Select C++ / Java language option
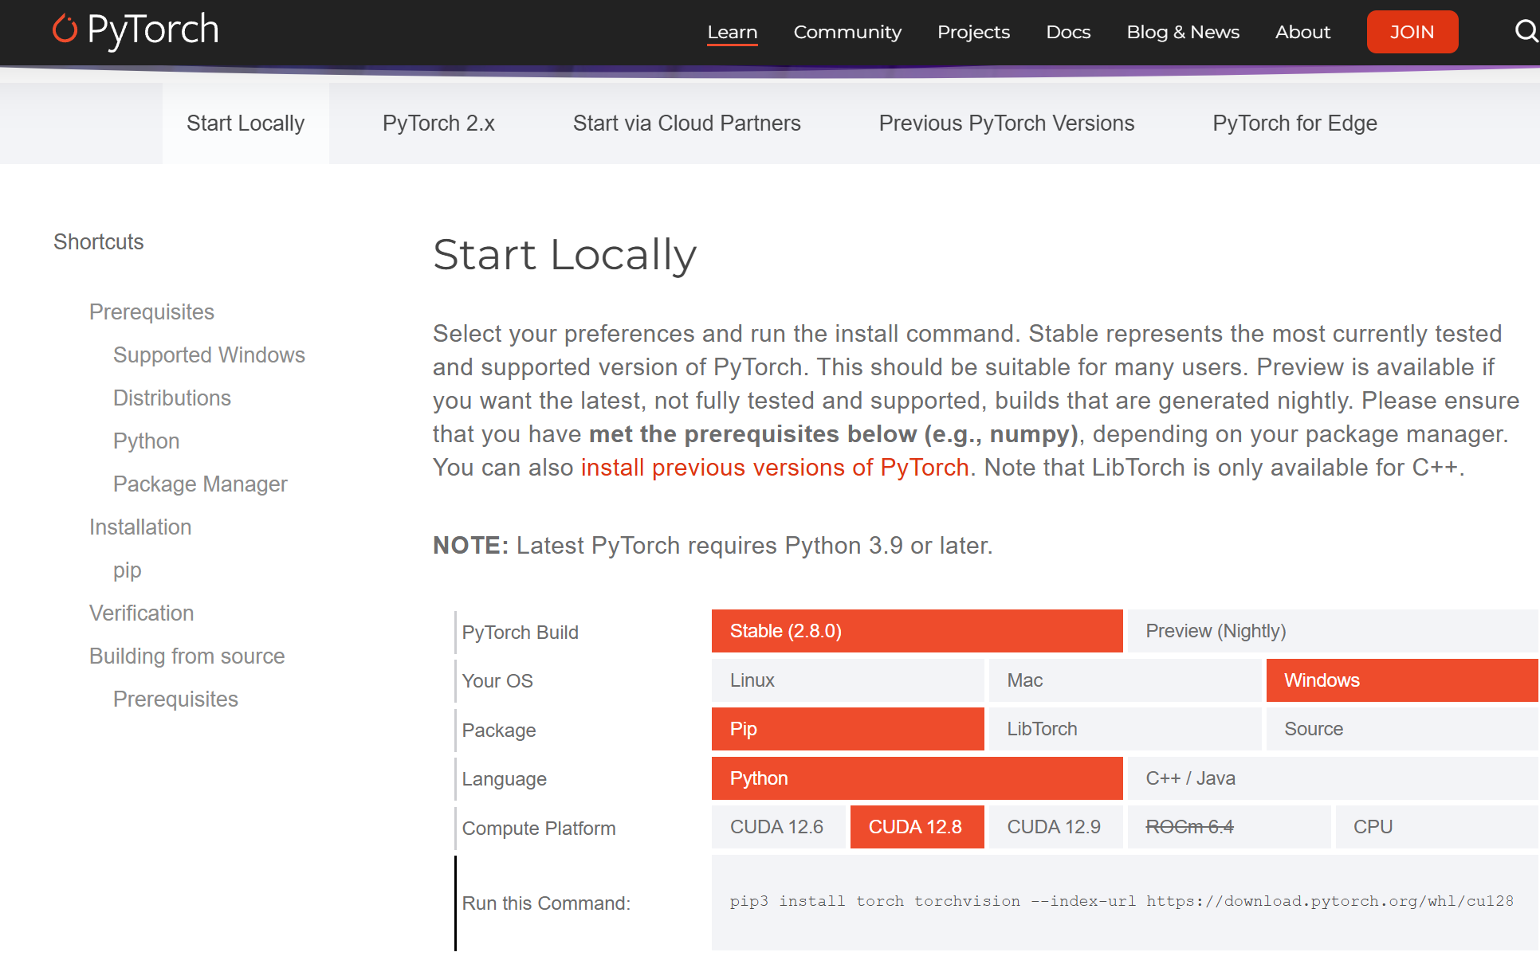 coord(1331,778)
